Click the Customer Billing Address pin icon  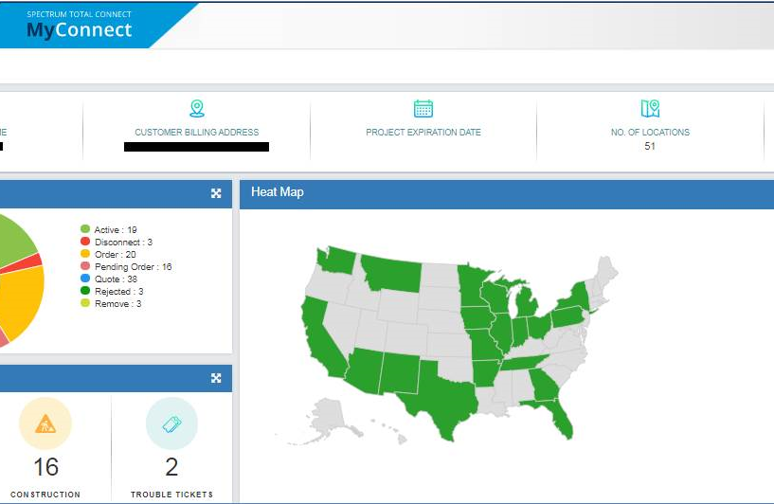[196, 109]
